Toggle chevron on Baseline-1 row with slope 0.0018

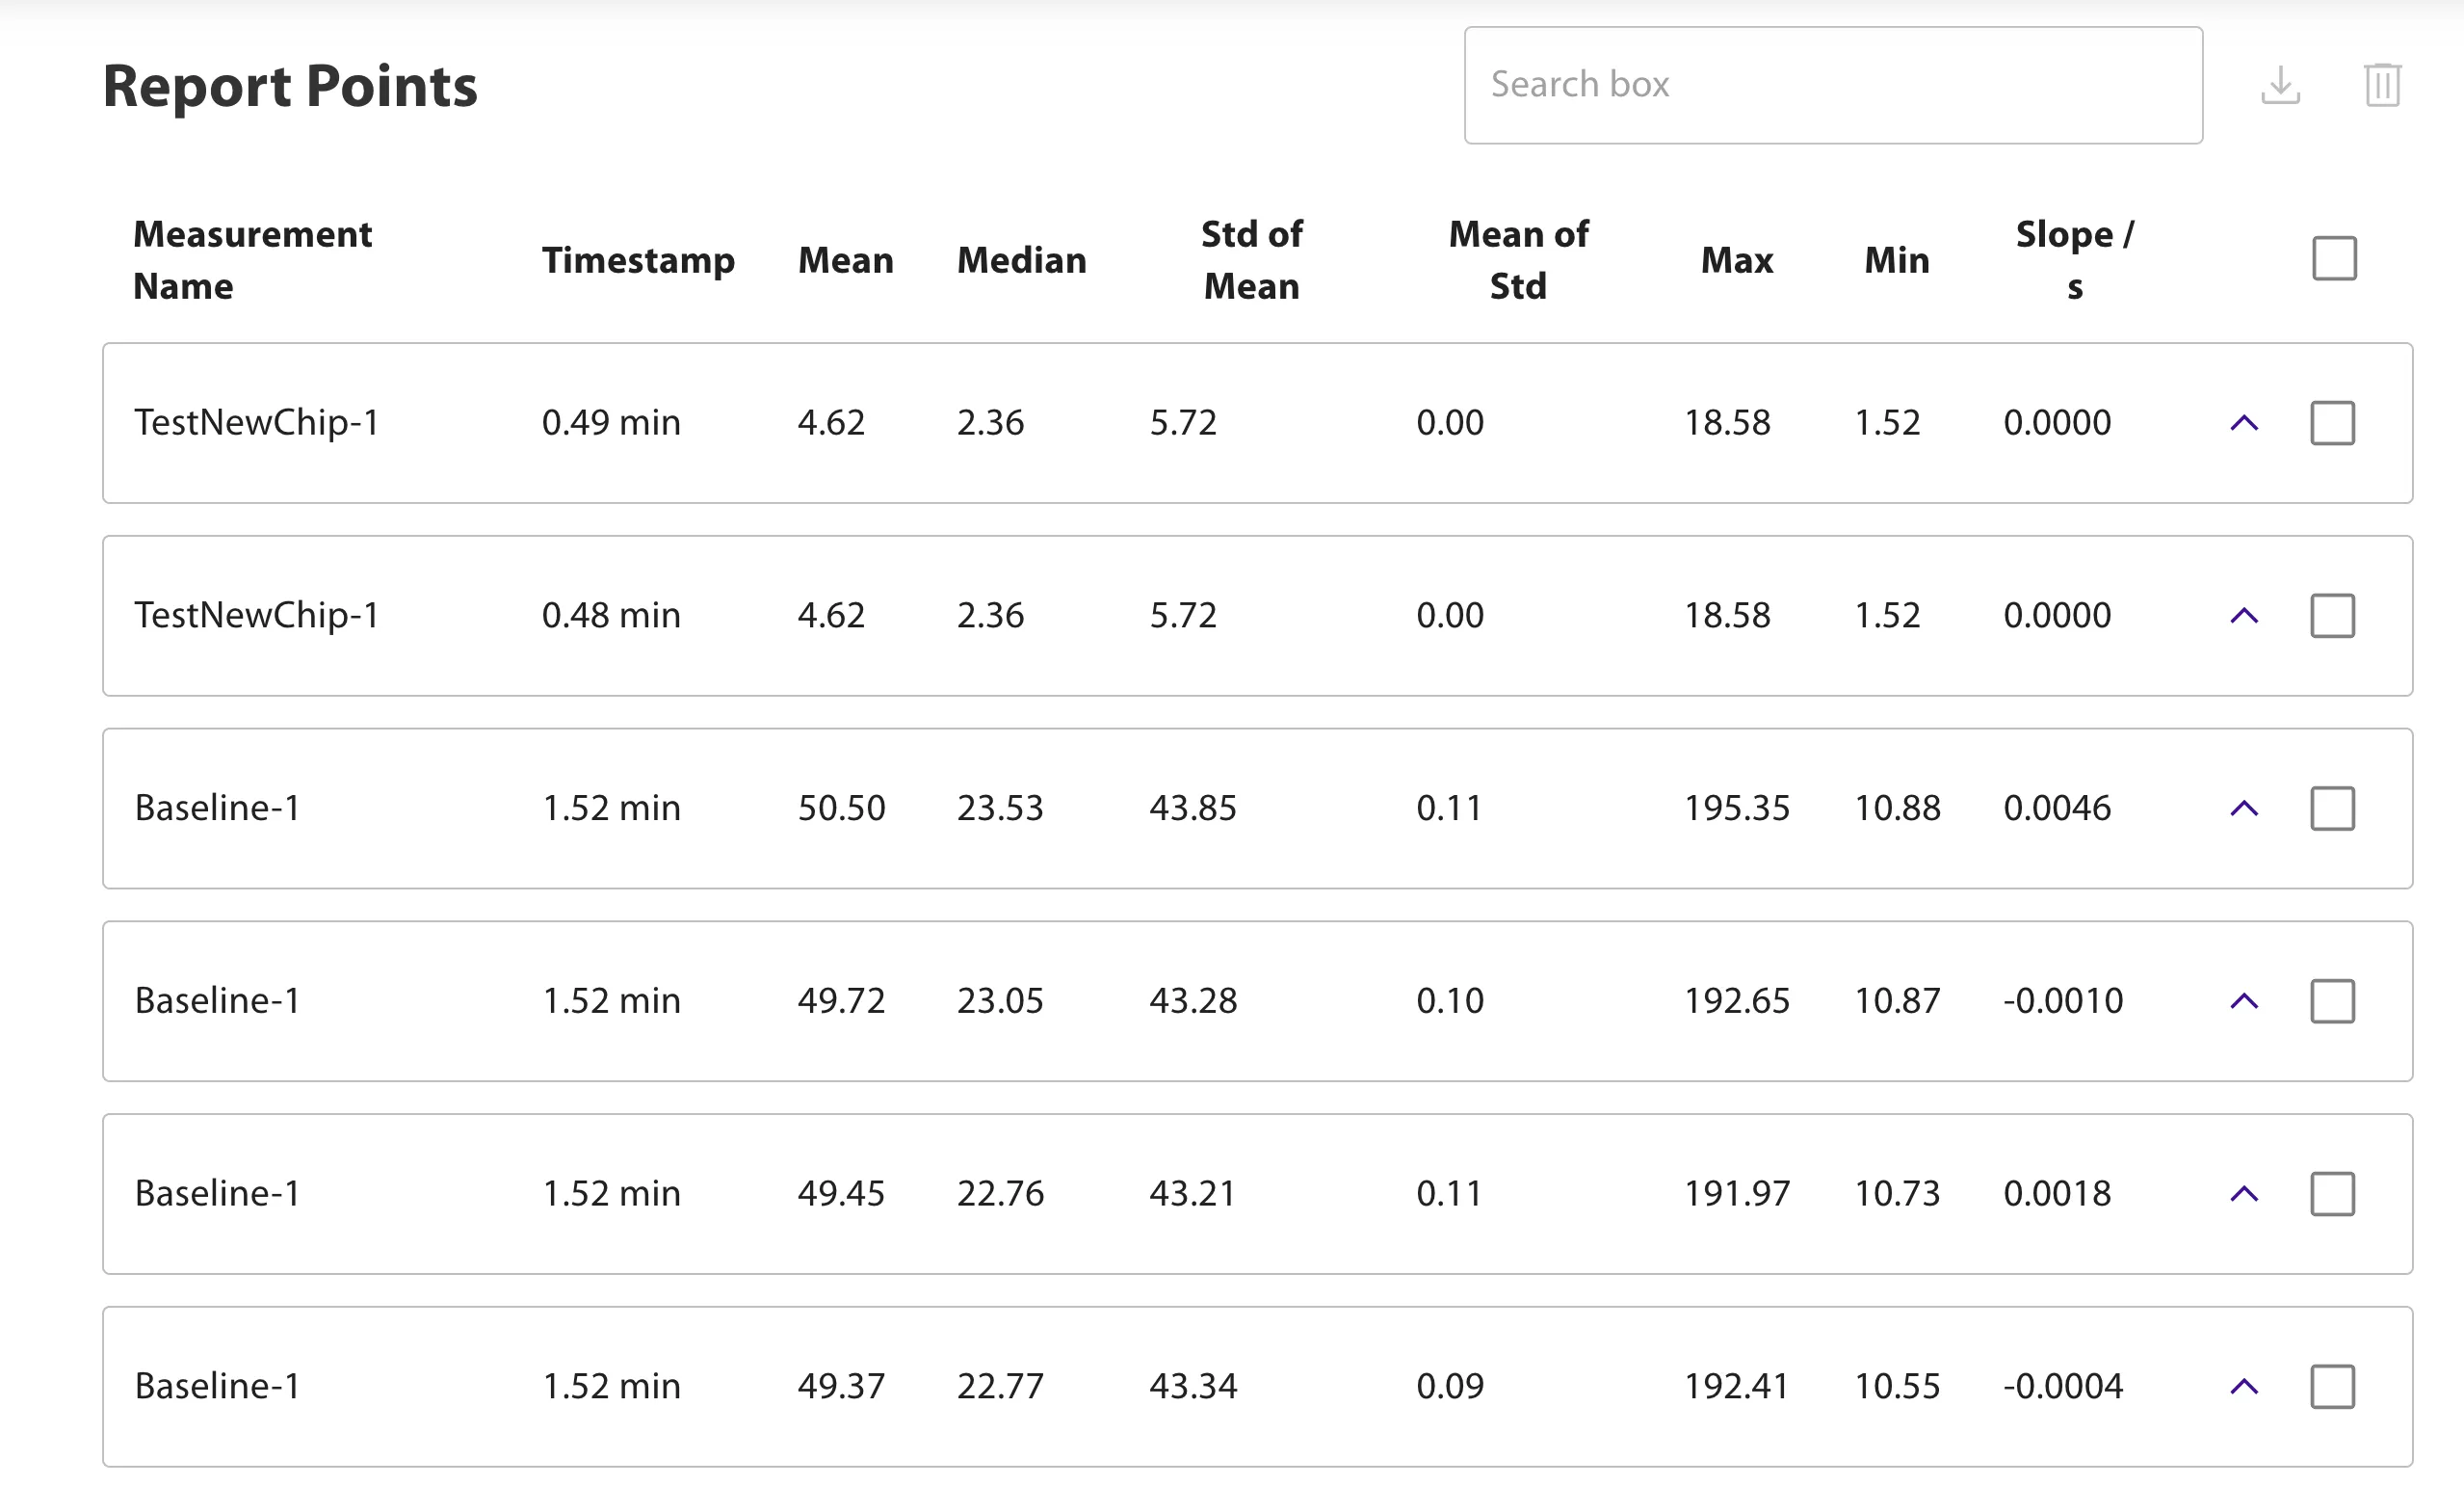click(x=2244, y=1194)
